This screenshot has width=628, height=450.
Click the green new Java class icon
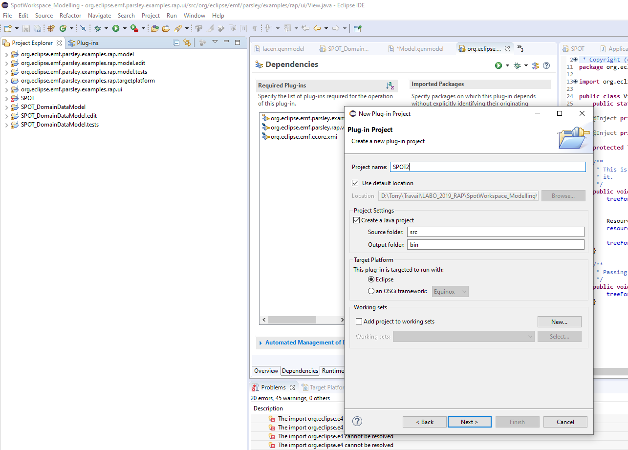[63, 28]
